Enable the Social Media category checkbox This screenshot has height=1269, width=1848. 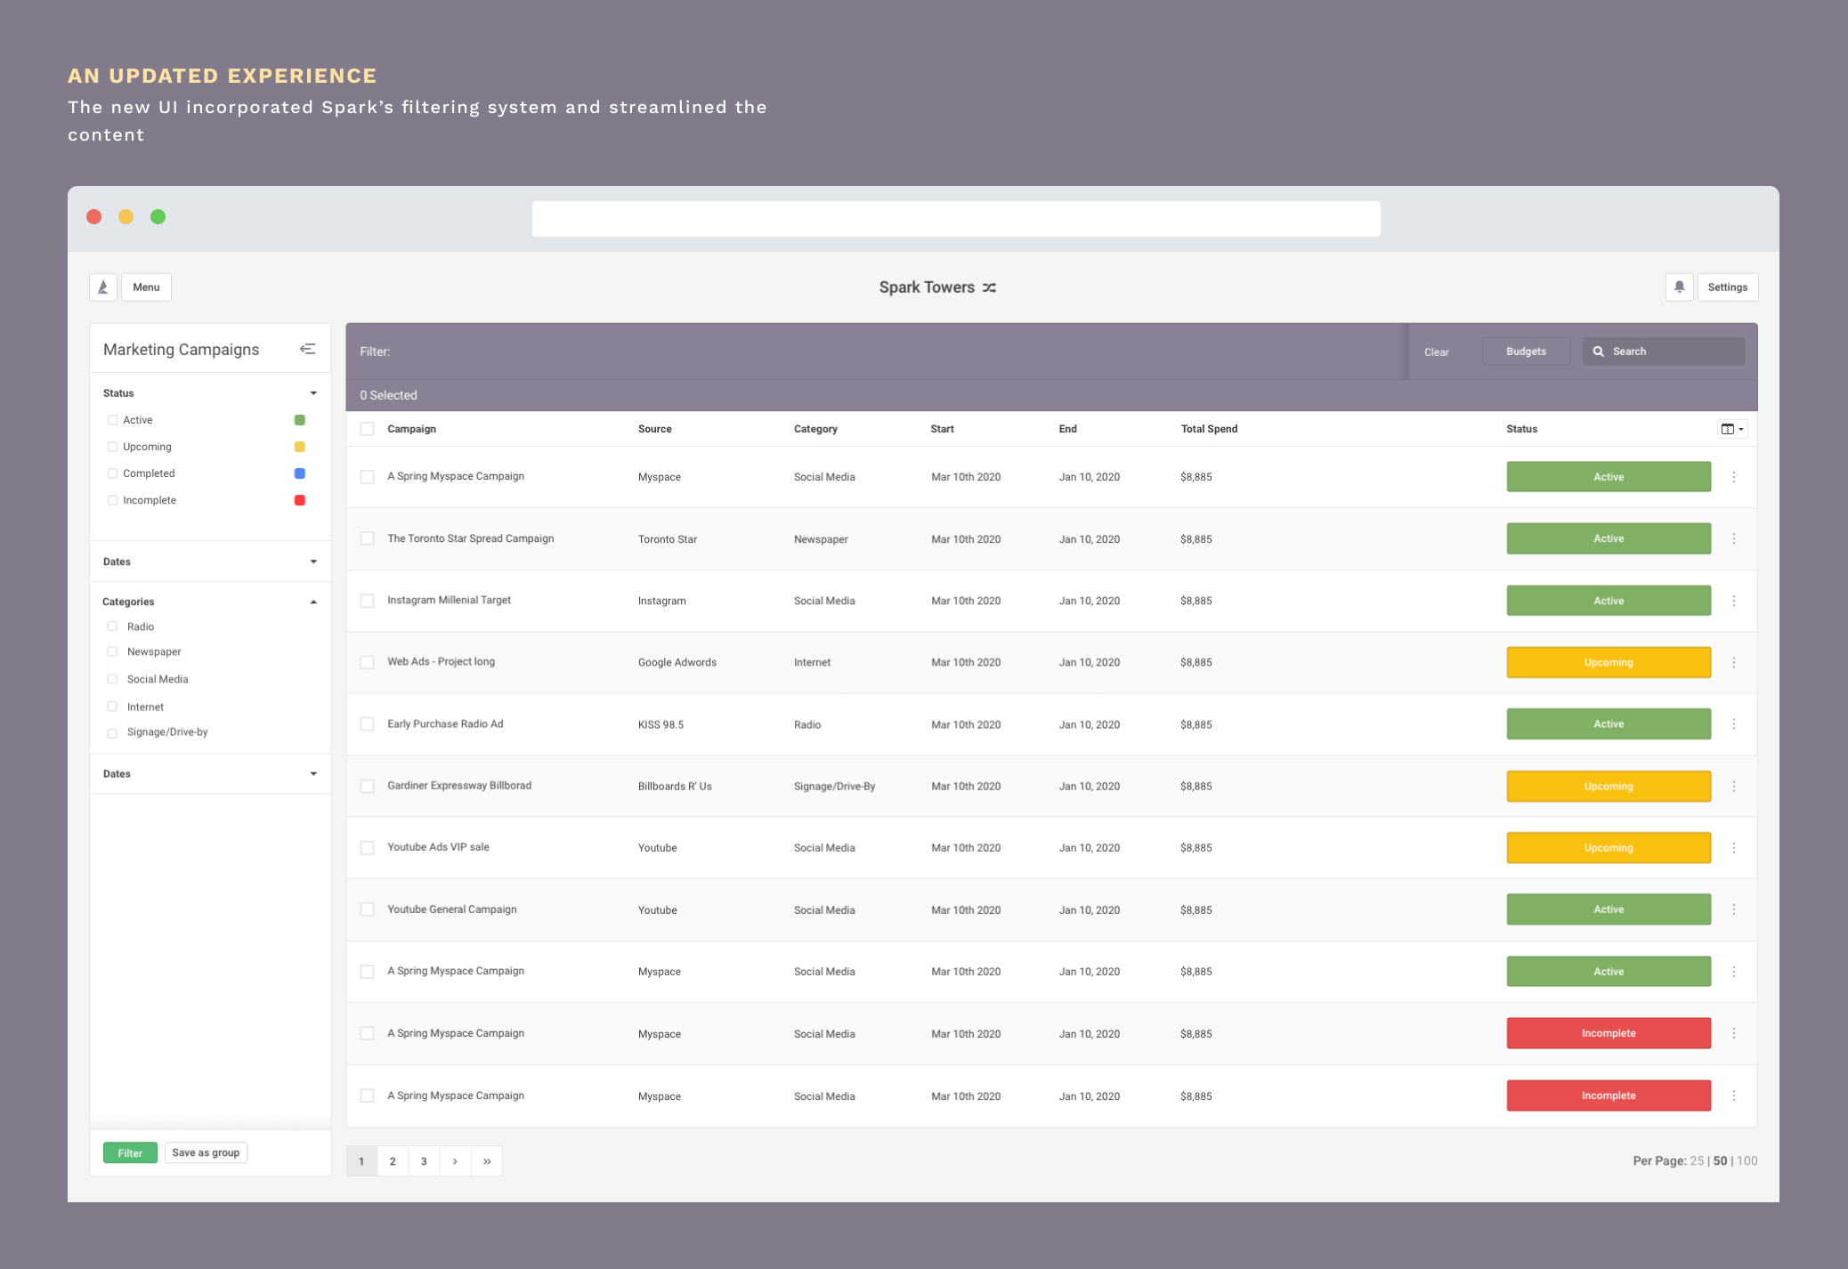112,679
